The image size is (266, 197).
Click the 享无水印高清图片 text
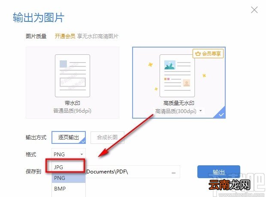click(98, 36)
